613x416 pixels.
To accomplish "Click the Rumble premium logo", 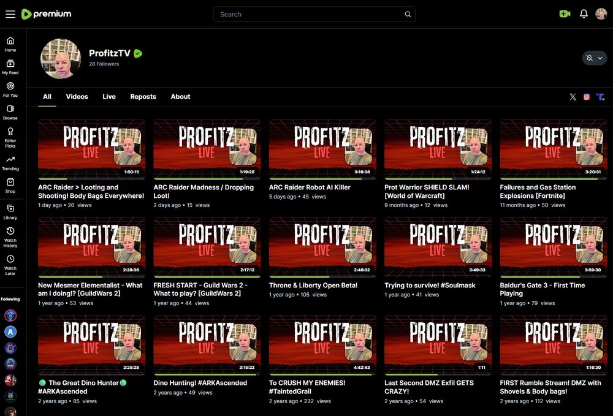I will click(46, 14).
